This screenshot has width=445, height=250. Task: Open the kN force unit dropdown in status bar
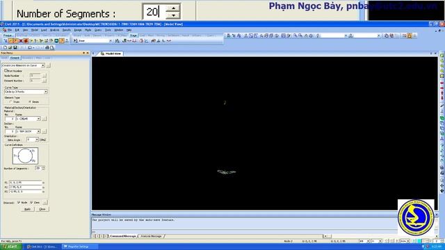[x=368, y=241]
